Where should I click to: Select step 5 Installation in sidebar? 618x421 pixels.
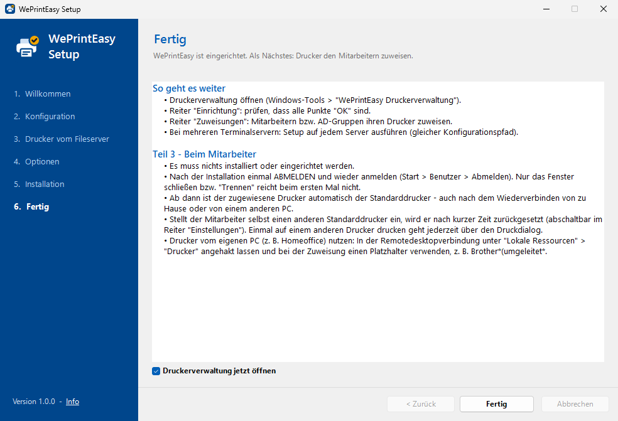tap(39, 184)
